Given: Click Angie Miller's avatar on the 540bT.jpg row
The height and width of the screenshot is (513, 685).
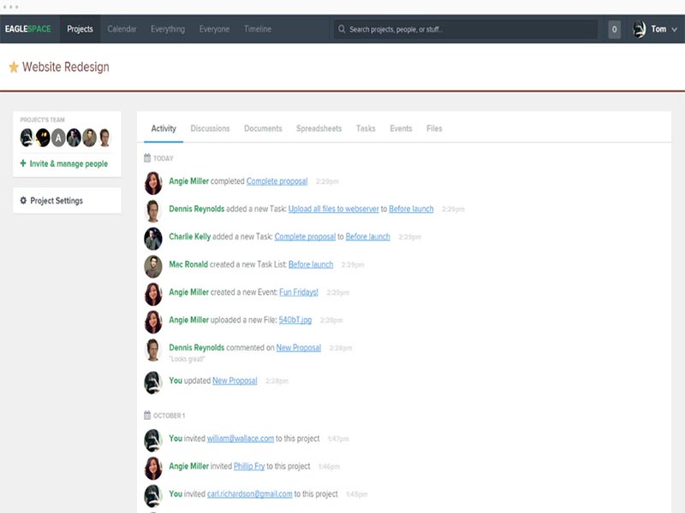Looking at the screenshot, I should click(x=153, y=321).
